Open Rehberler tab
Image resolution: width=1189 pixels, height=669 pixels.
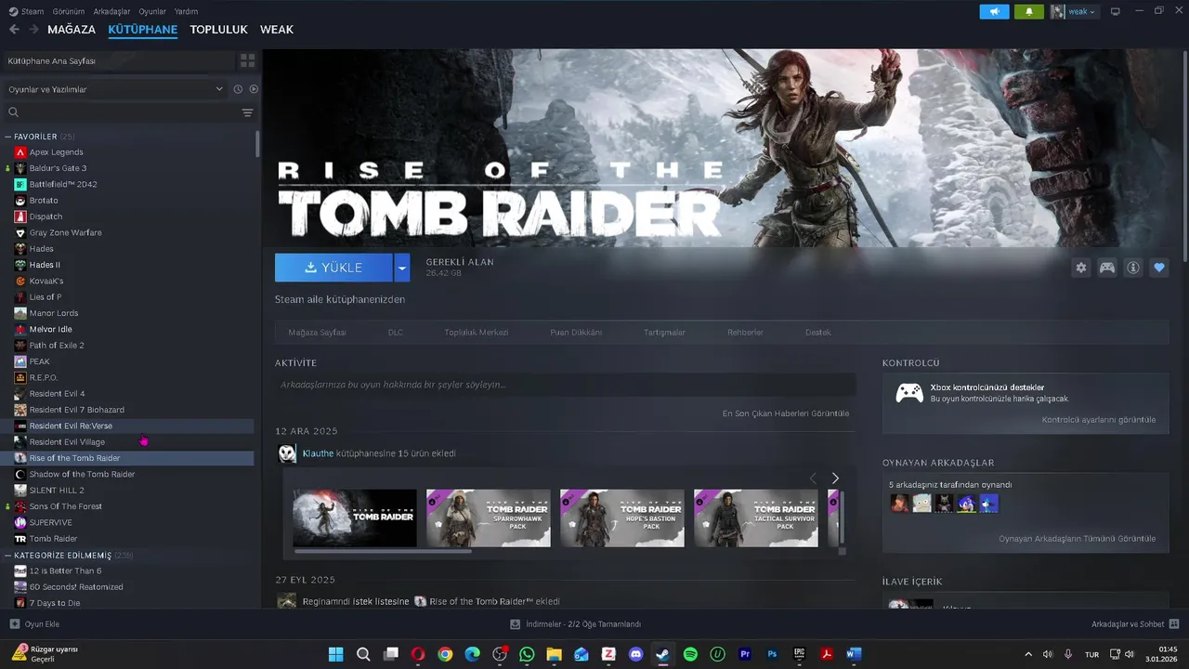point(745,333)
